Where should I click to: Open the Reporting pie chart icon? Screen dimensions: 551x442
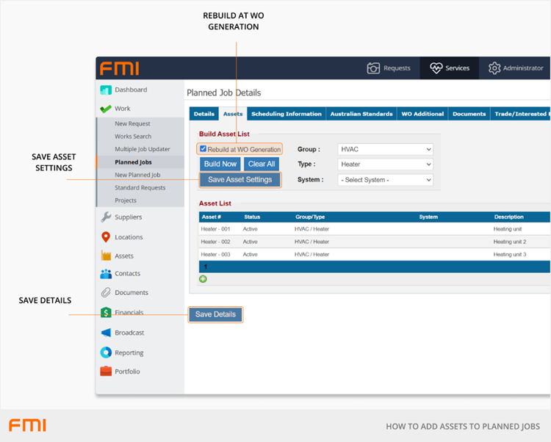coord(106,352)
